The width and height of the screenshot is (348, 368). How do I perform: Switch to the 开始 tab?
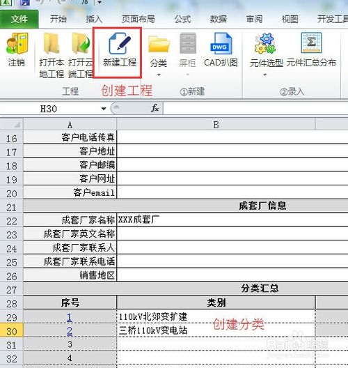point(58,19)
